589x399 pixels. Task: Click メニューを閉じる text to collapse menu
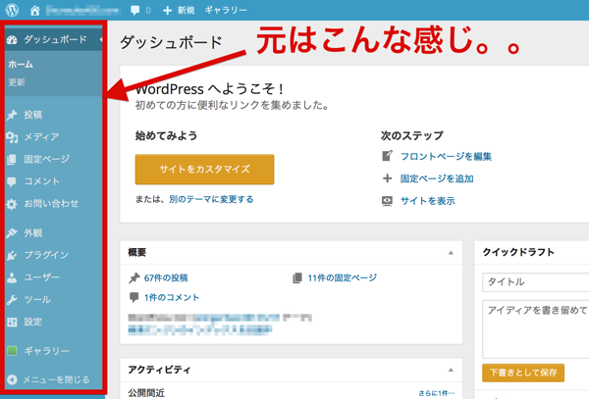(x=56, y=379)
